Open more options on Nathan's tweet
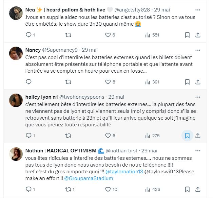The height and width of the screenshot is (198, 213). [198, 150]
